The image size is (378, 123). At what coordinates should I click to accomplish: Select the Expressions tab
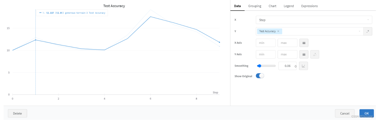[x=309, y=6]
